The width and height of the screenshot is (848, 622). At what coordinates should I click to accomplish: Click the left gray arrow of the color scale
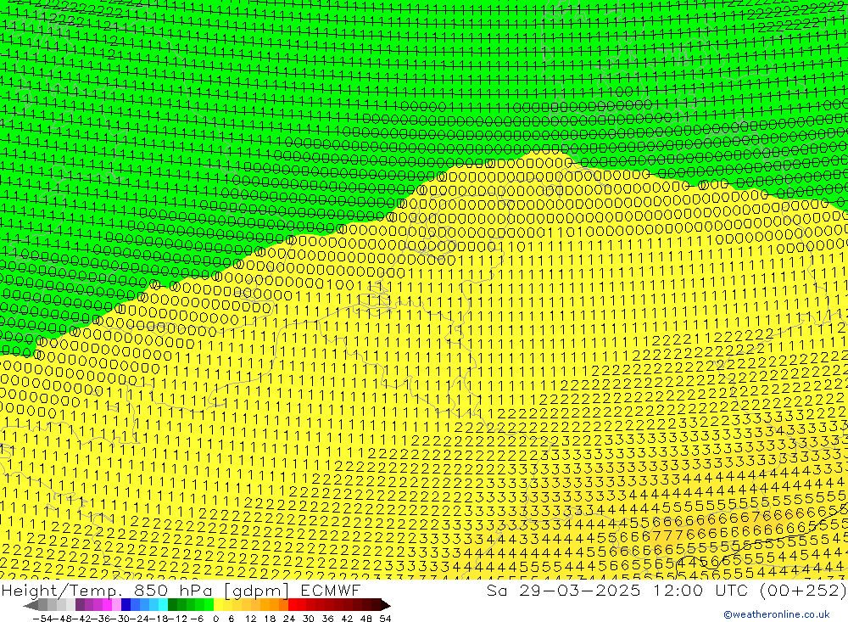pos(31,605)
